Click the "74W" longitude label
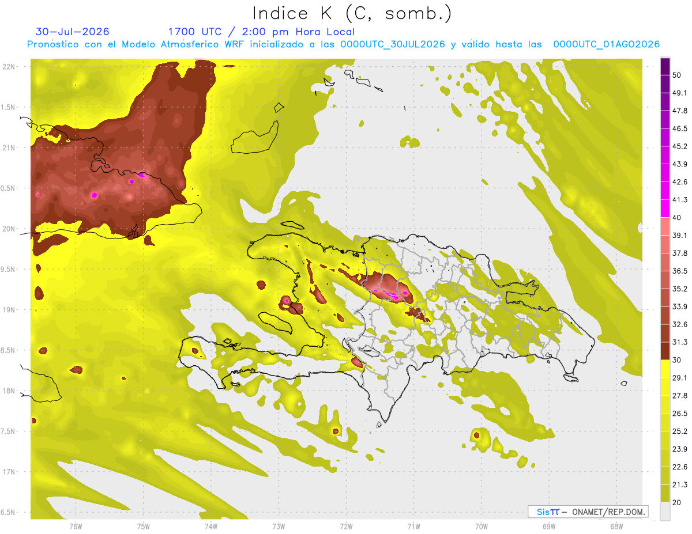The width and height of the screenshot is (692, 534). [x=211, y=527]
